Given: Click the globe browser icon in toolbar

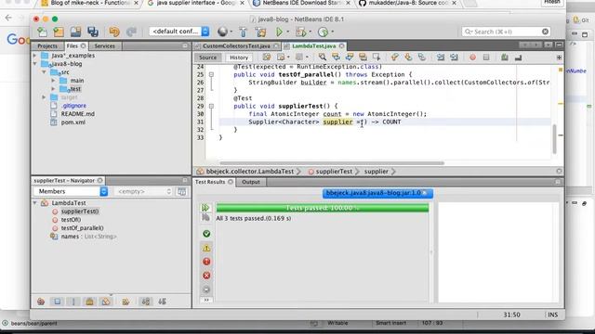Looking at the screenshot, I should (223, 32).
